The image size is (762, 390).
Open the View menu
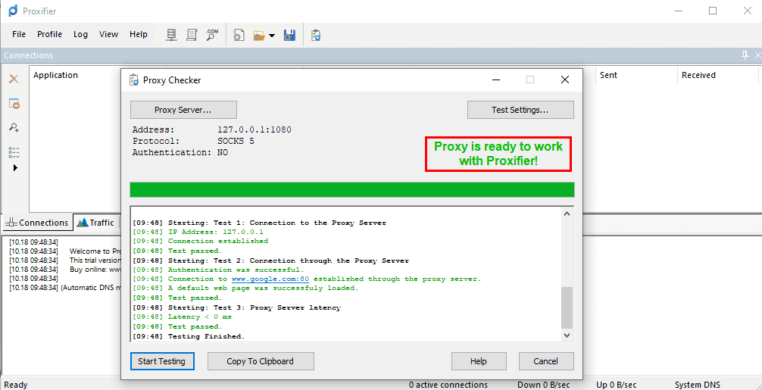tap(109, 35)
